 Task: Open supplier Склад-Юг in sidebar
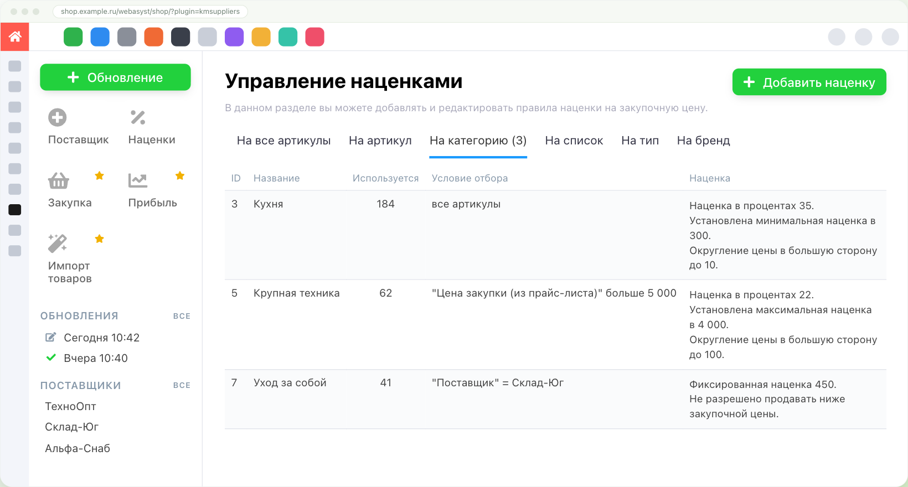(x=72, y=427)
